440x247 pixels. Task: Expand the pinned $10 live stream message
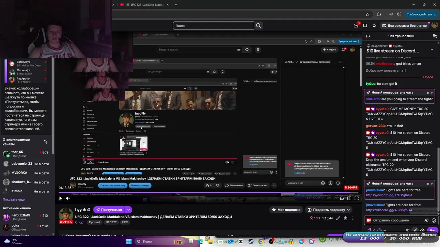[x=432, y=49]
